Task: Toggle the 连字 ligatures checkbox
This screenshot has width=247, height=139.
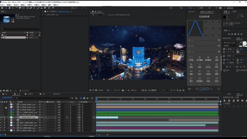Action: (224, 70)
